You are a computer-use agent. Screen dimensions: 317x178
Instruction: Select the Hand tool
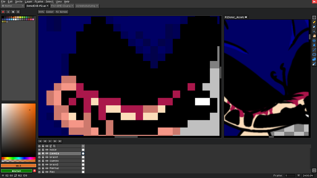click(314, 36)
